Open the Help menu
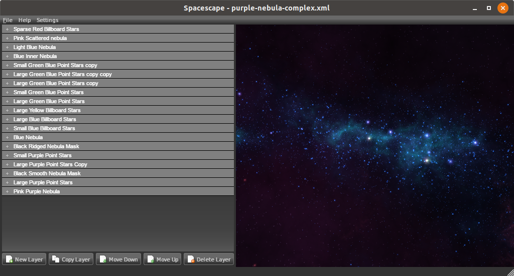The image size is (514, 276). [x=25, y=20]
